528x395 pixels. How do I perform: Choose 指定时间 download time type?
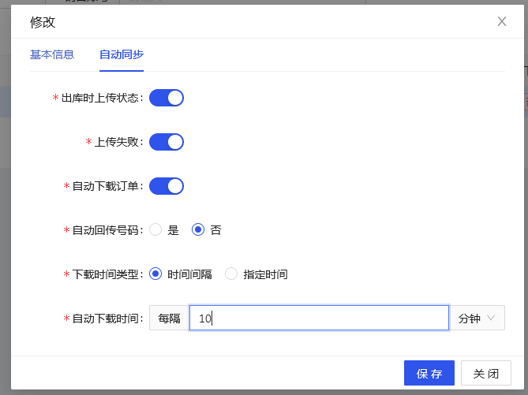coord(231,274)
